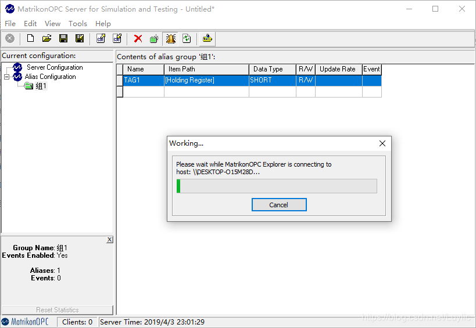
Task: Close the MatrikonOPC Server window
Action: click(461, 9)
